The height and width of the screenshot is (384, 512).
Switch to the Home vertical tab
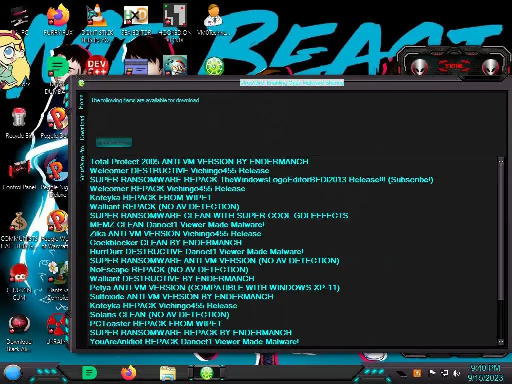coord(81,102)
